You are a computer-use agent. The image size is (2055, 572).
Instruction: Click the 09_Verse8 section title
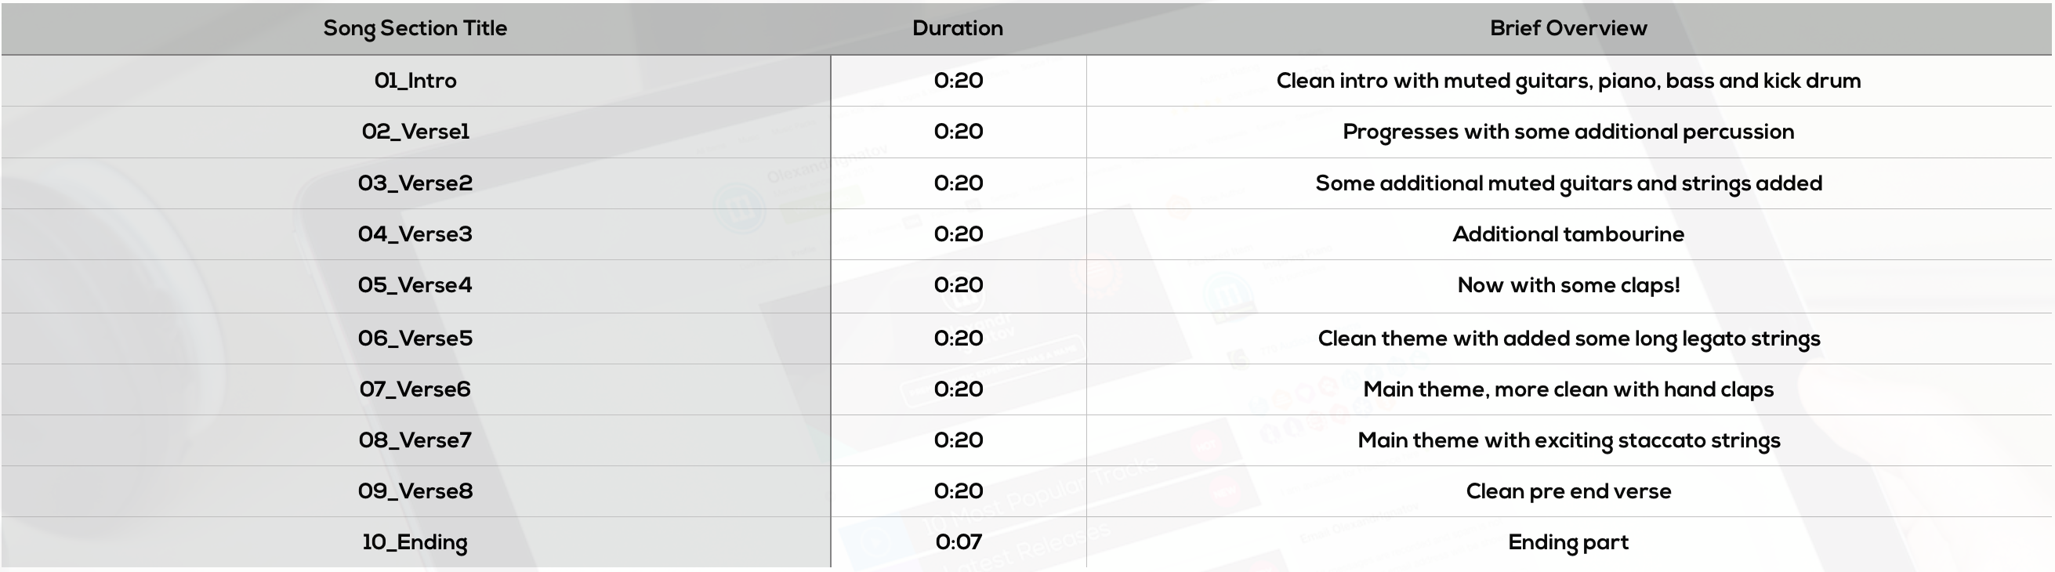[x=415, y=491]
